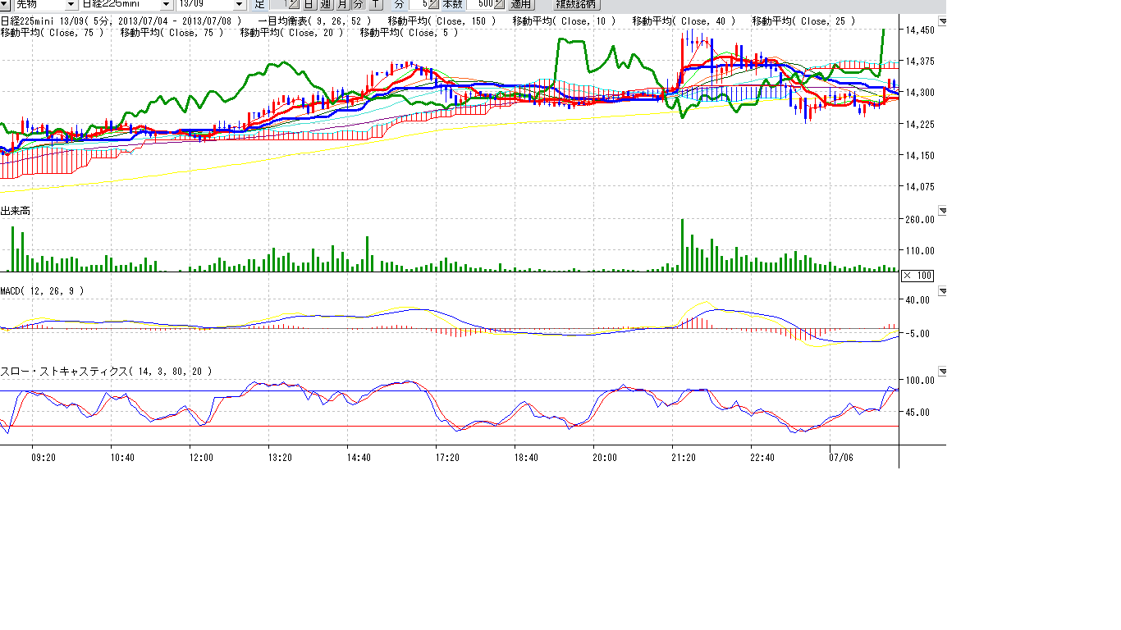Expand the 日経225mini symbol dropdown
This screenshot has width=1121, height=630.
pyautogui.click(x=165, y=4)
